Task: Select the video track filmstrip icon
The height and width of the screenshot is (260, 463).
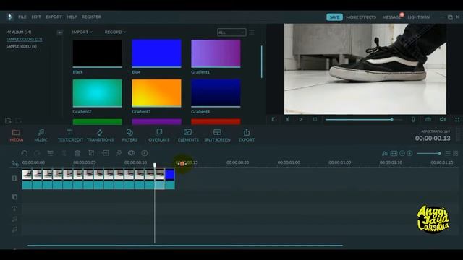Action: click(x=14, y=178)
